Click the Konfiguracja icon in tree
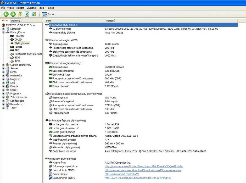 click(x=8, y=101)
